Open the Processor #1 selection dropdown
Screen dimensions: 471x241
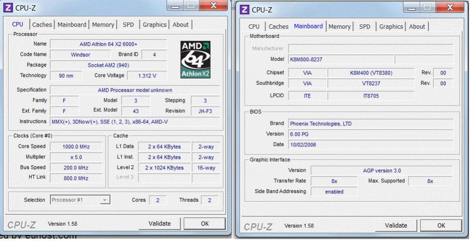click(x=80, y=200)
